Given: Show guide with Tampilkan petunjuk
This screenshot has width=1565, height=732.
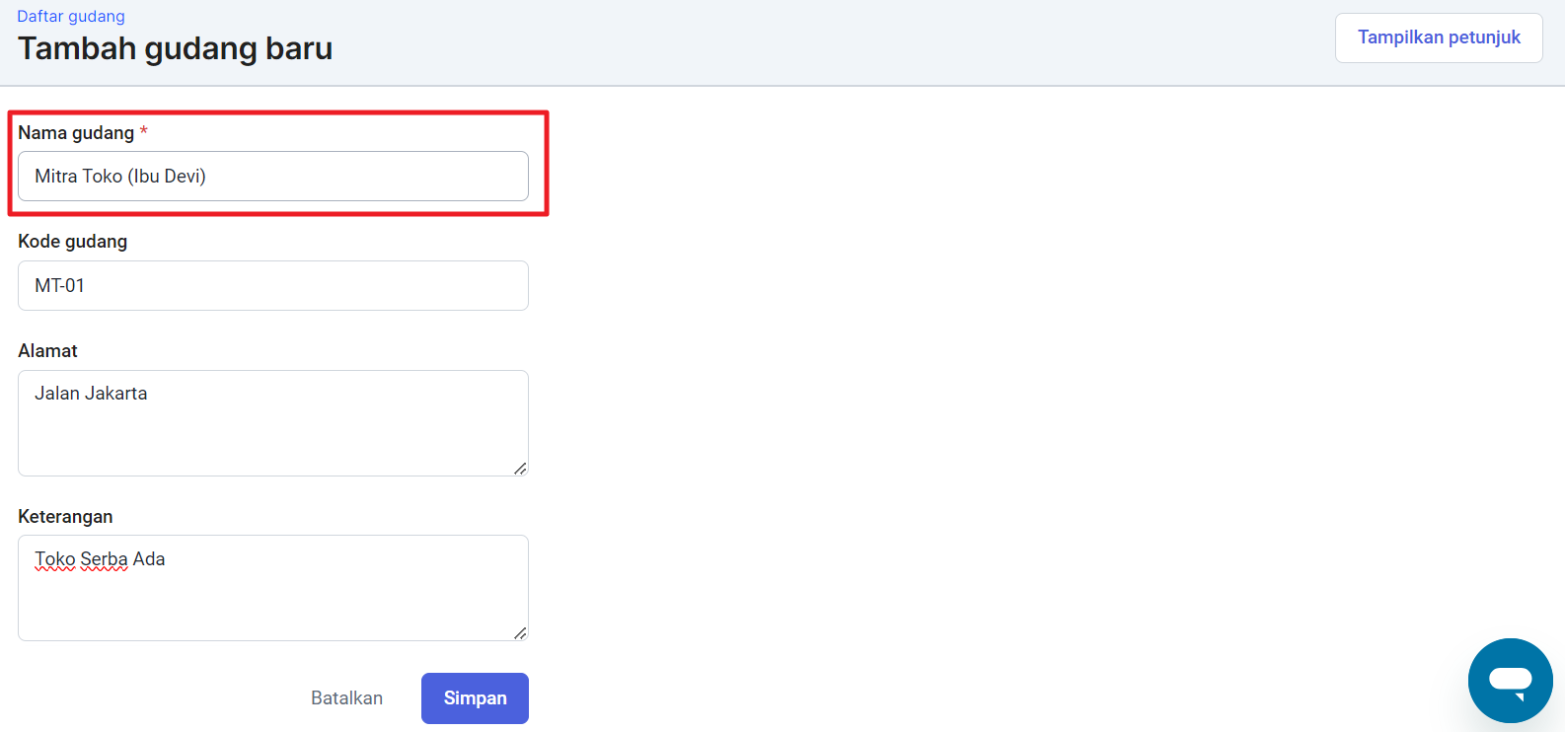Looking at the screenshot, I should click(1439, 37).
